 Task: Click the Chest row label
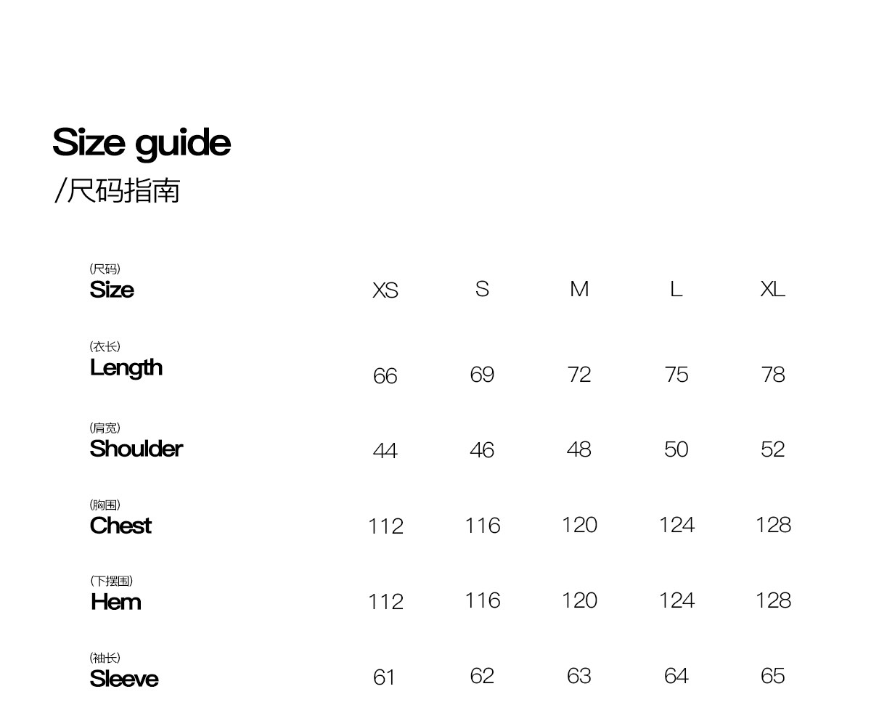pyautogui.click(x=120, y=525)
